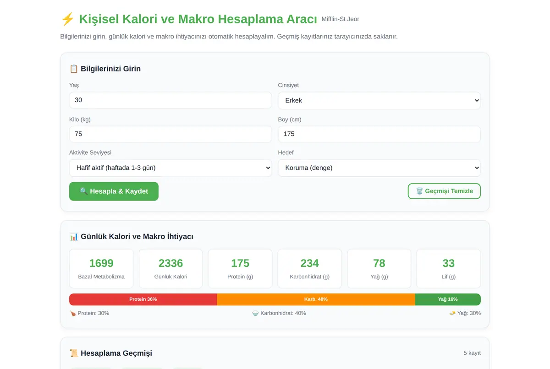Click the 234 Karbonhidrat (g) card
The width and height of the screenshot is (550, 369).
[x=310, y=269]
